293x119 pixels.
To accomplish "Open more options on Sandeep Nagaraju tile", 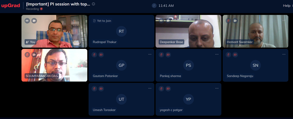I will tap(284, 54).
